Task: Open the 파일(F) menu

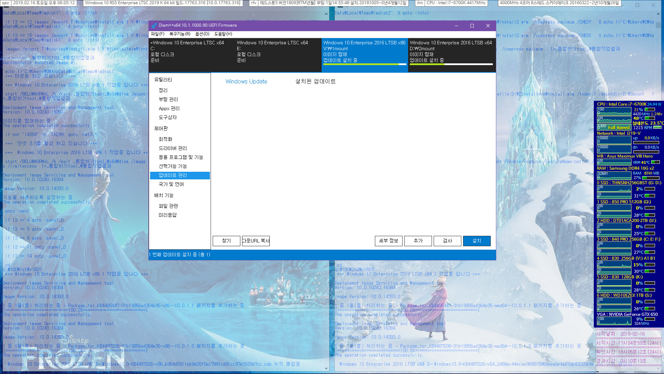Action: [157, 34]
